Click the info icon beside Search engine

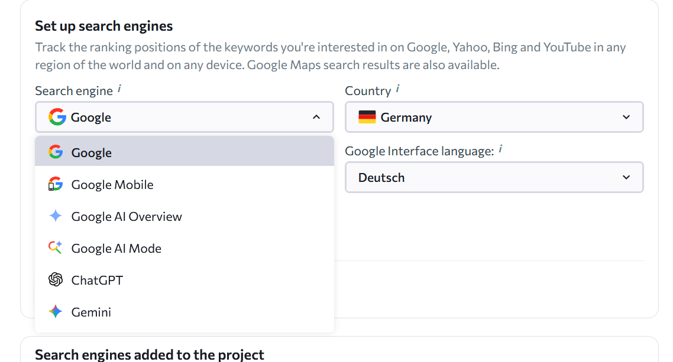click(119, 89)
